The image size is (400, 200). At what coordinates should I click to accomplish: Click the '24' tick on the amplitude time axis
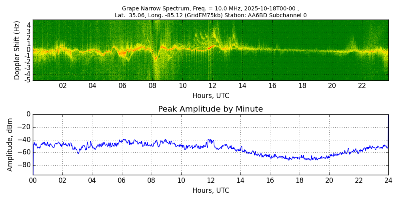(388, 180)
